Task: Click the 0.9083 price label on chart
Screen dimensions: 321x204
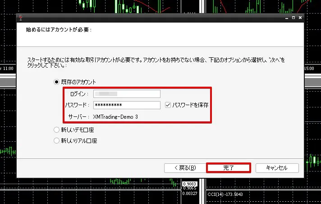Action: click(x=188, y=184)
